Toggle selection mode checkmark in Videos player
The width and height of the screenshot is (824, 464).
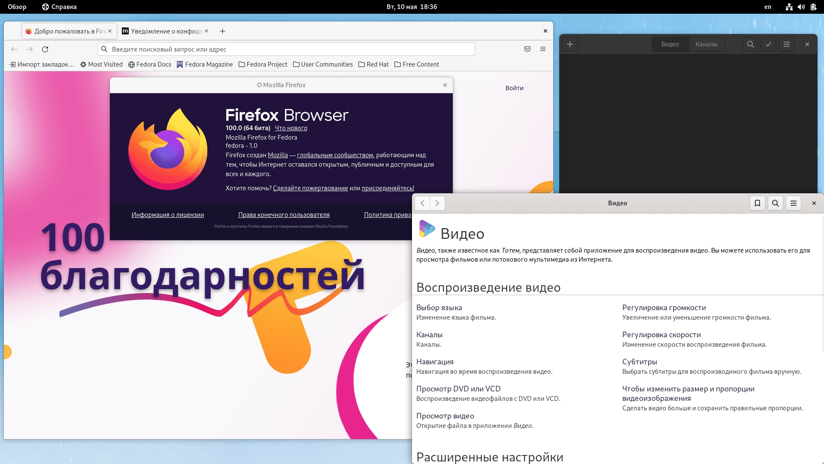pos(769,44)
